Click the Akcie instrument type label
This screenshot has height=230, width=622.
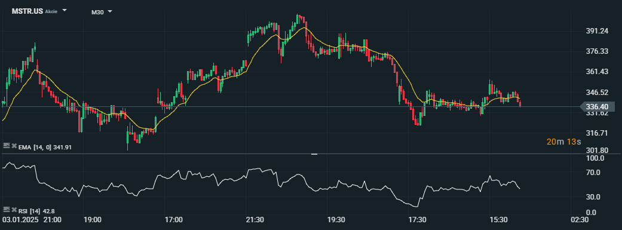click(51, 11)
